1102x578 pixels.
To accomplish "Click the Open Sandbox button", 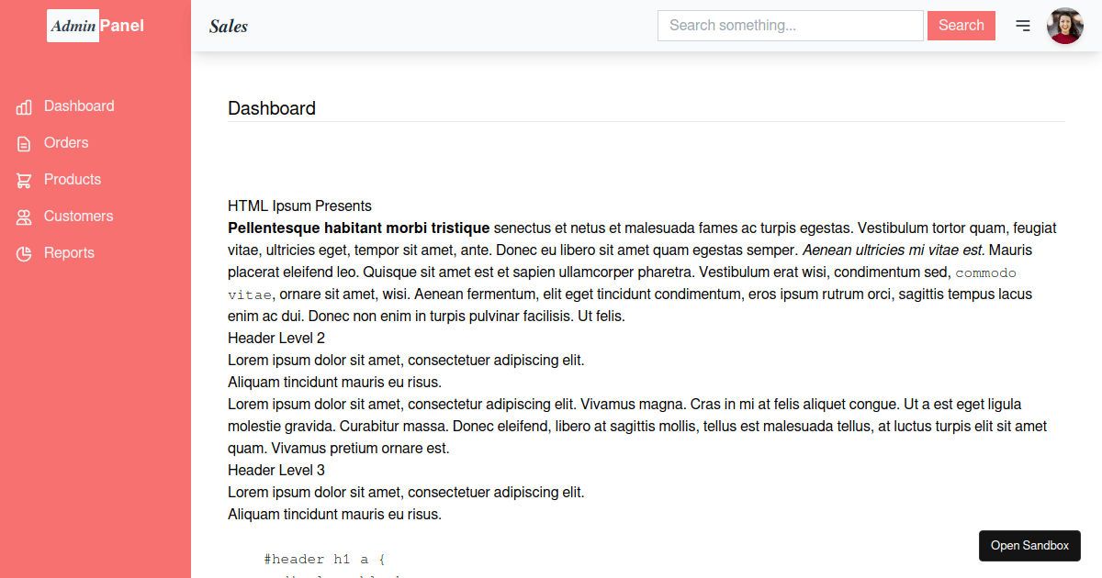I will (x=1029, y=546).
